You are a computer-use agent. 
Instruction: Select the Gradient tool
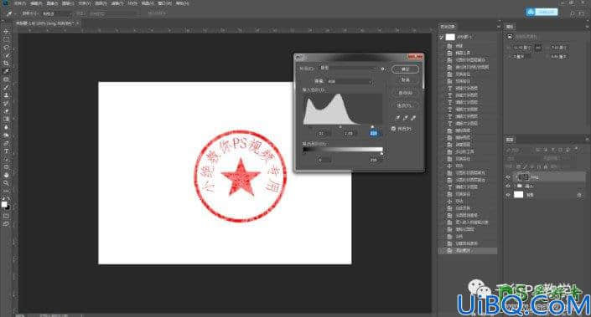(6, 119)
